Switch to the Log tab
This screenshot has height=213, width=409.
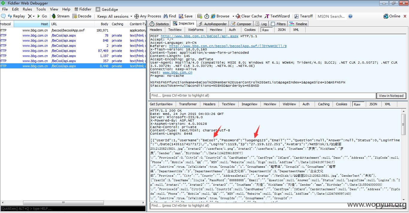tap(261, 24)
